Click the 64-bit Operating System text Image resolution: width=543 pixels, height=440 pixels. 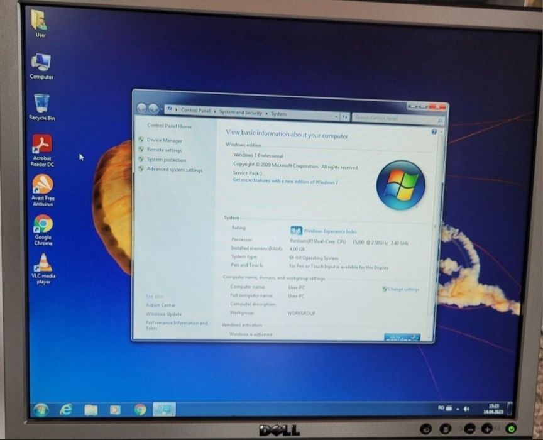point(314,258)
